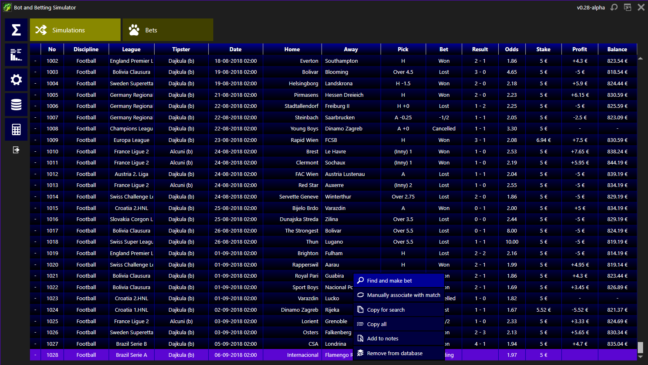The width and height of the screenshot is (648, 365).
Task: Click the window layout icon in title bar
Action: point(627,7)
